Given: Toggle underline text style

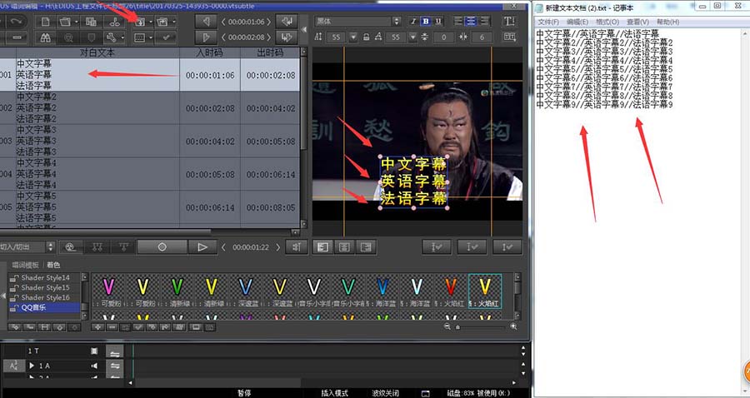Looking at the screenshot, I should (437, 21).
